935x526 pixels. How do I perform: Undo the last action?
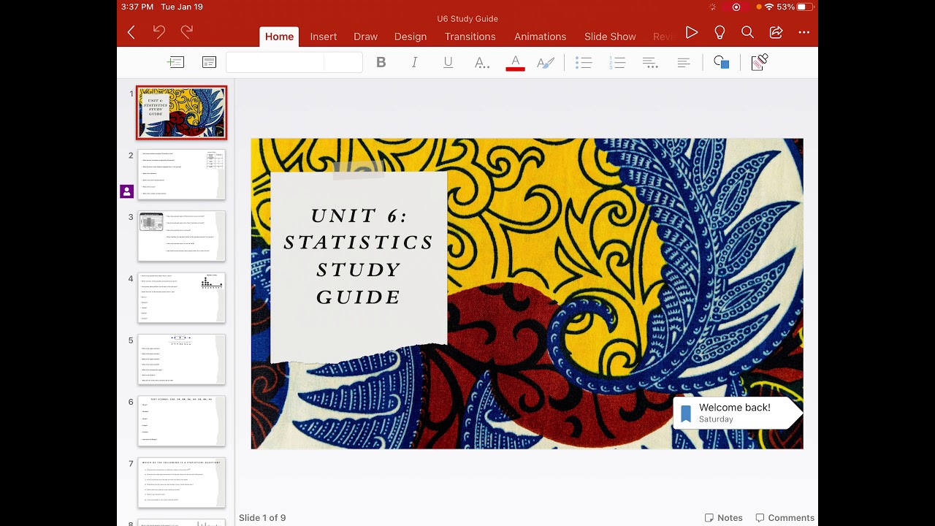pos(159,31)
